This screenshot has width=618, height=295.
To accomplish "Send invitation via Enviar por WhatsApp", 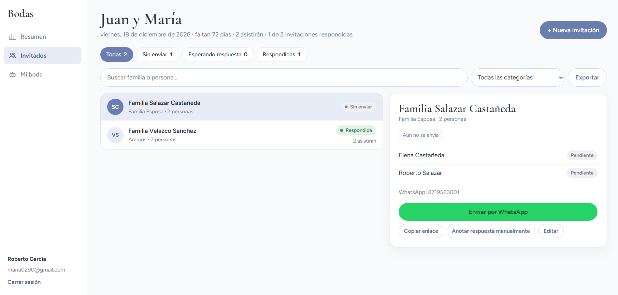I will (498, 212).
